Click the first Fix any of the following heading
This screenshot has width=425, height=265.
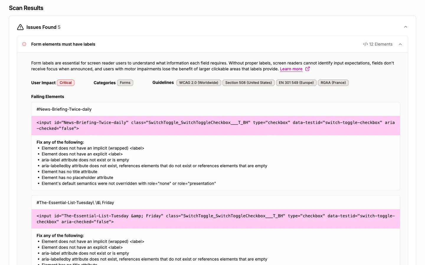pyautogui.click(x=60, y=142)
